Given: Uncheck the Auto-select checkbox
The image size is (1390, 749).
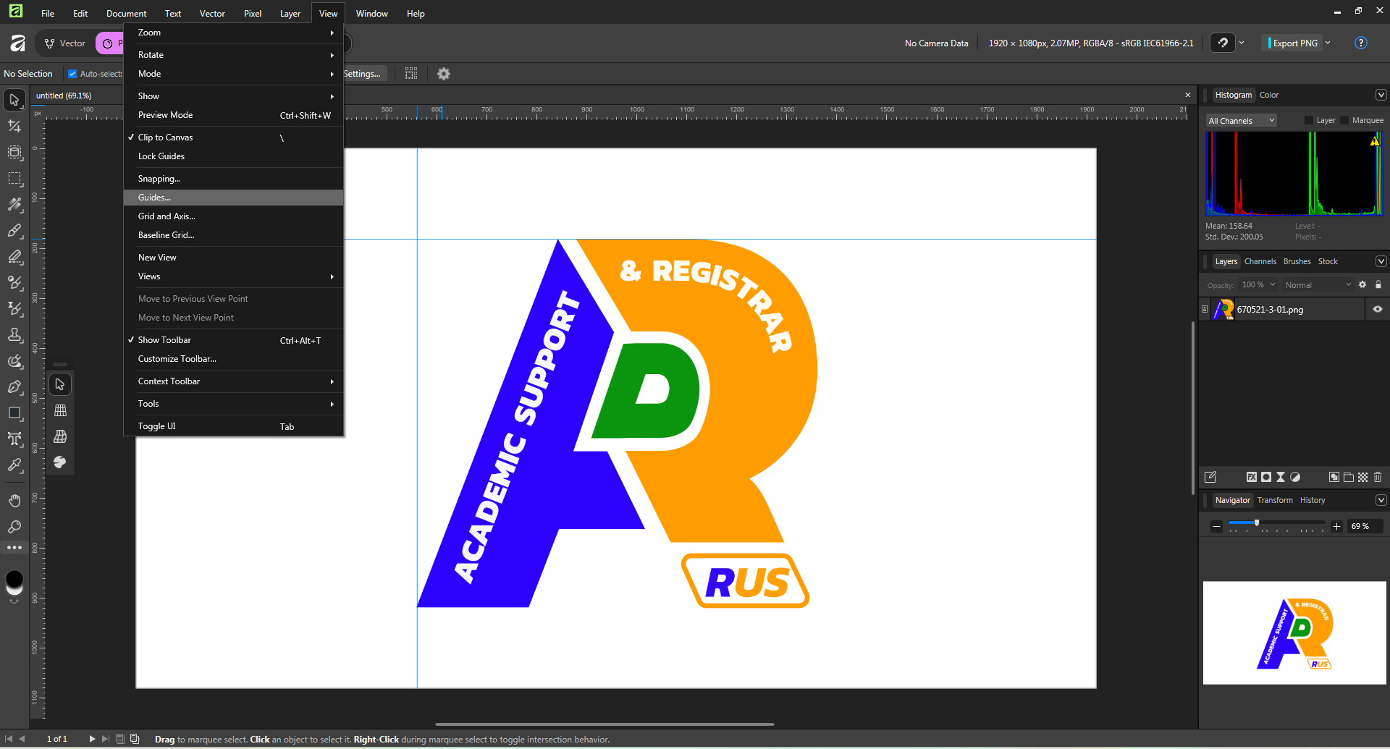Looking at the screenshot, I should [72, 74].
